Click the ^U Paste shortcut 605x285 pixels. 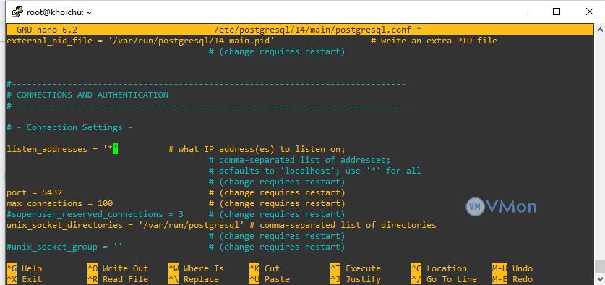pyautogui.click(x=270, y=279)
